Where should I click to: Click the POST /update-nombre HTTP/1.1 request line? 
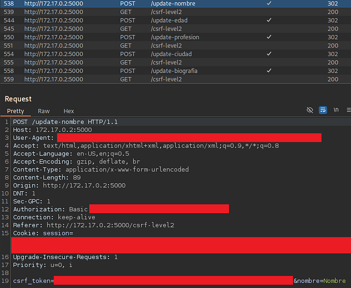tap(65, 122)
